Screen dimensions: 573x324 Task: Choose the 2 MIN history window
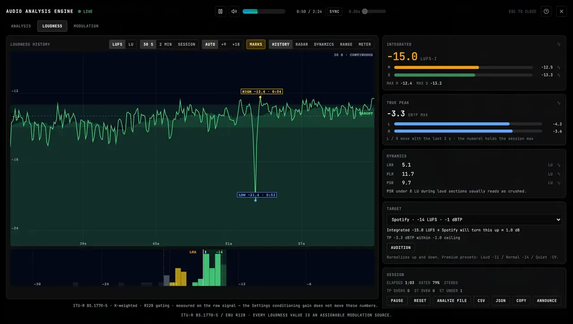[x=166, y=44]
